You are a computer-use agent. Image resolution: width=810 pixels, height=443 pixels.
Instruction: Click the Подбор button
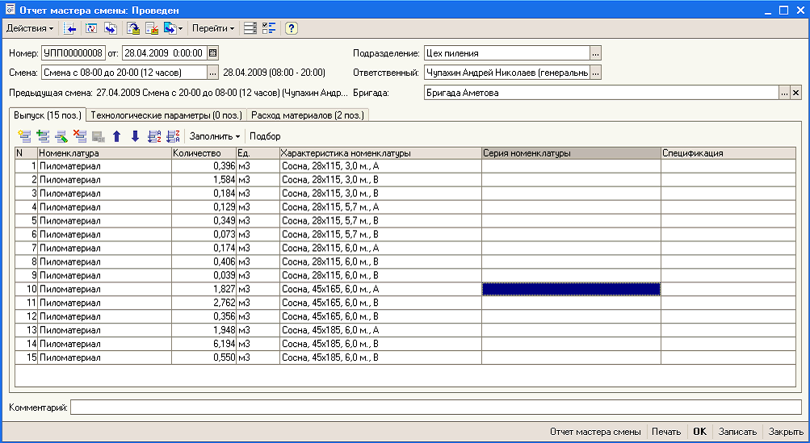(x=265, y=136)
